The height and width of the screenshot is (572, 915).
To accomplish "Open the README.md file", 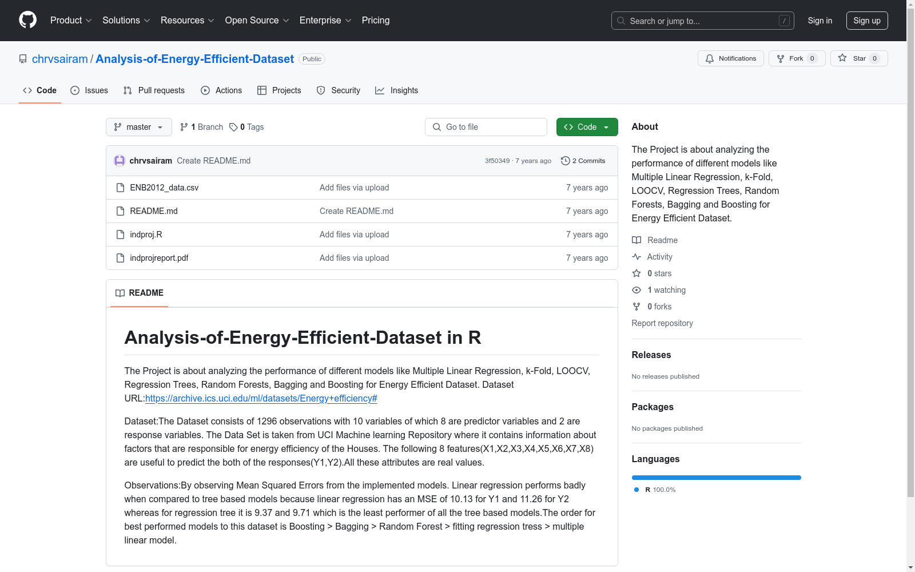I will click(x=154, y=211).
